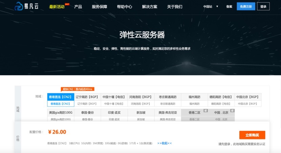Open the 服务保障 menu item
Viewport: 281px width, 153px height.
pos(99,6)
